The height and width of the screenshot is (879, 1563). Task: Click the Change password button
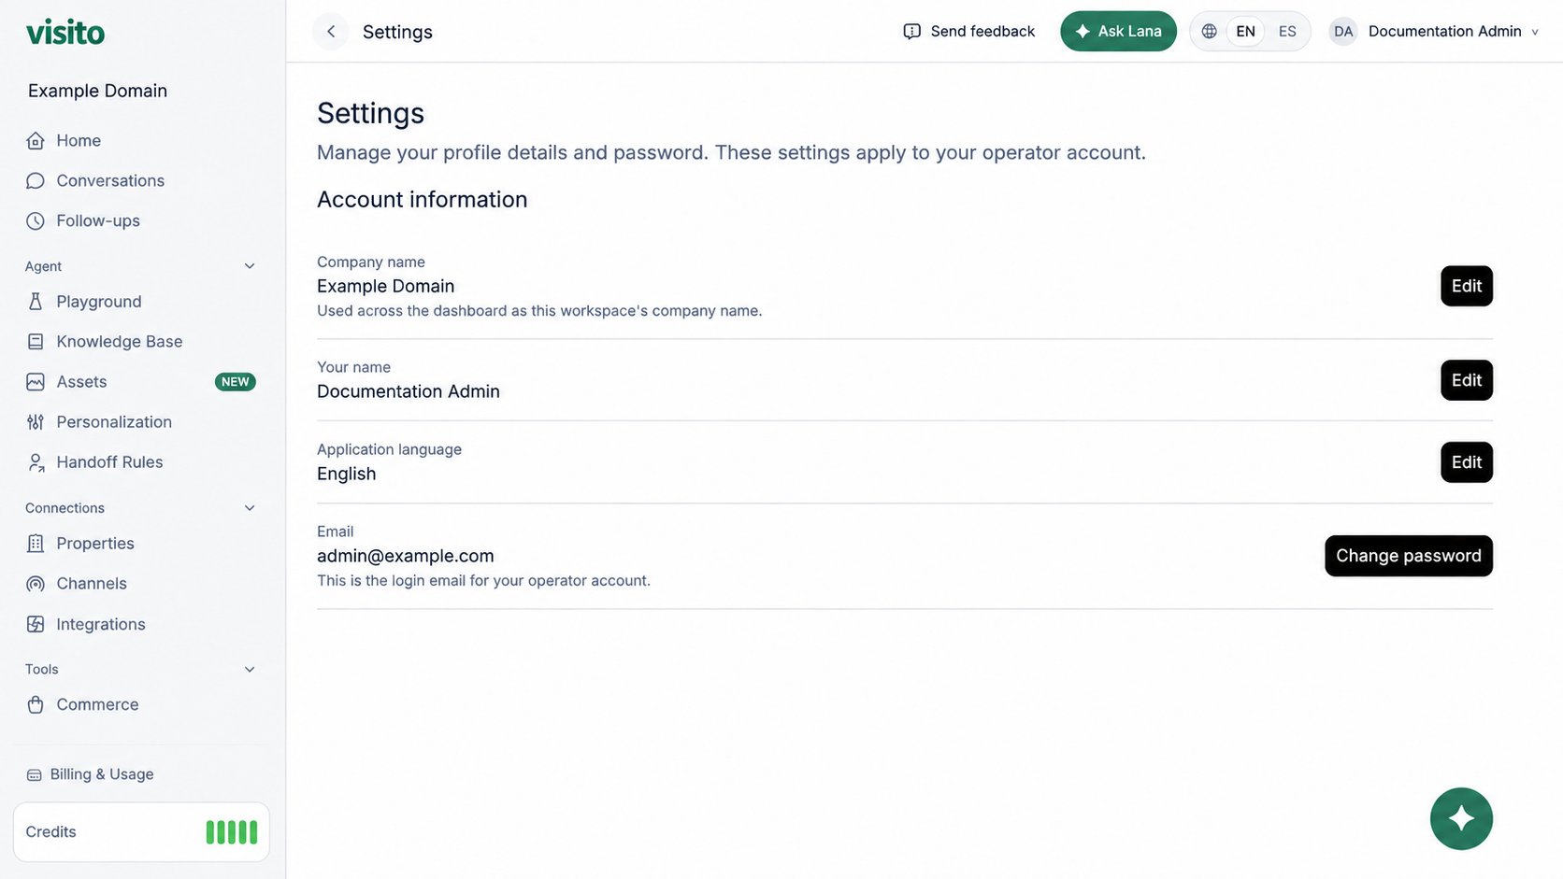coord(1408,556)
